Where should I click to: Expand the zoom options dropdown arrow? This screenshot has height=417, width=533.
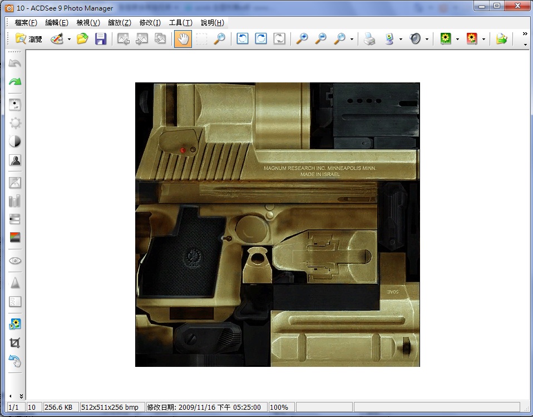click(x=352, y=39)
